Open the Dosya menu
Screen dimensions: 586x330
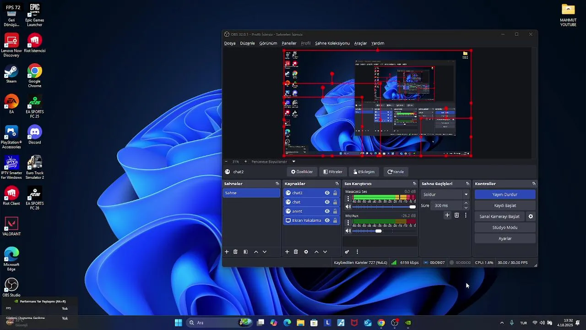point(230,43)
